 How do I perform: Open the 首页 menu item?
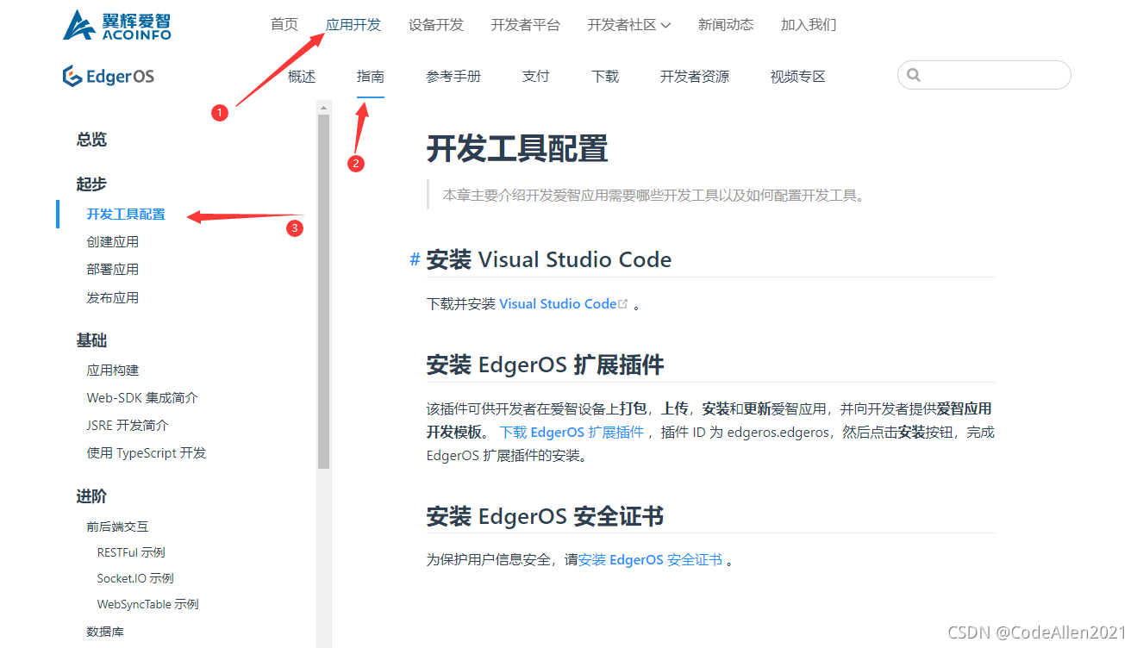click(x=284, y=25)
